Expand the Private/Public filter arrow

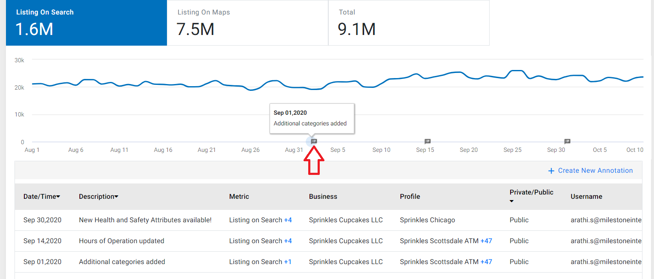[x=511, y=201]
